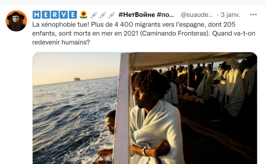Click the man wrapped in white blanket
The height and width of the screenshot is (164, 266).
pyautogui.click(x=153, y=118)
